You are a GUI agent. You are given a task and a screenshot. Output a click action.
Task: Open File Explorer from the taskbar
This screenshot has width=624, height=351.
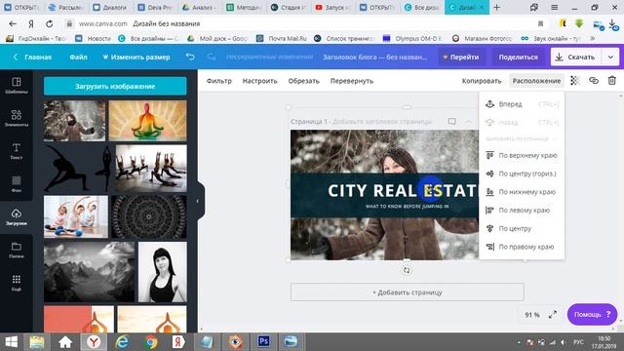coord(37,342)
